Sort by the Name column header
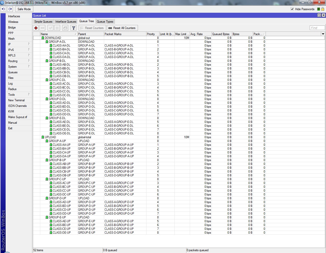 [x=59, y=34]
